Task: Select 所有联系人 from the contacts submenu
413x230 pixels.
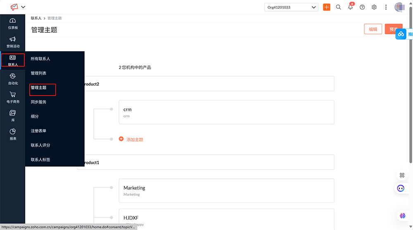Action: point(40,59)
